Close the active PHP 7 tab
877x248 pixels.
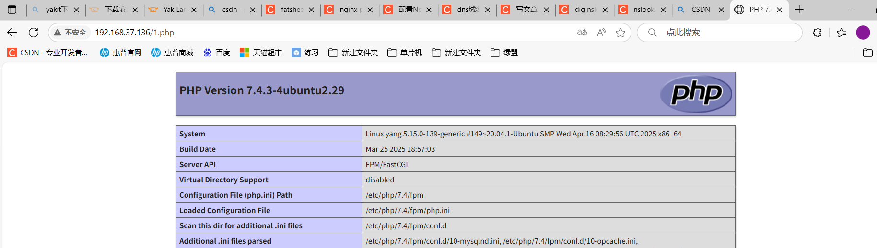click(780, 10)
